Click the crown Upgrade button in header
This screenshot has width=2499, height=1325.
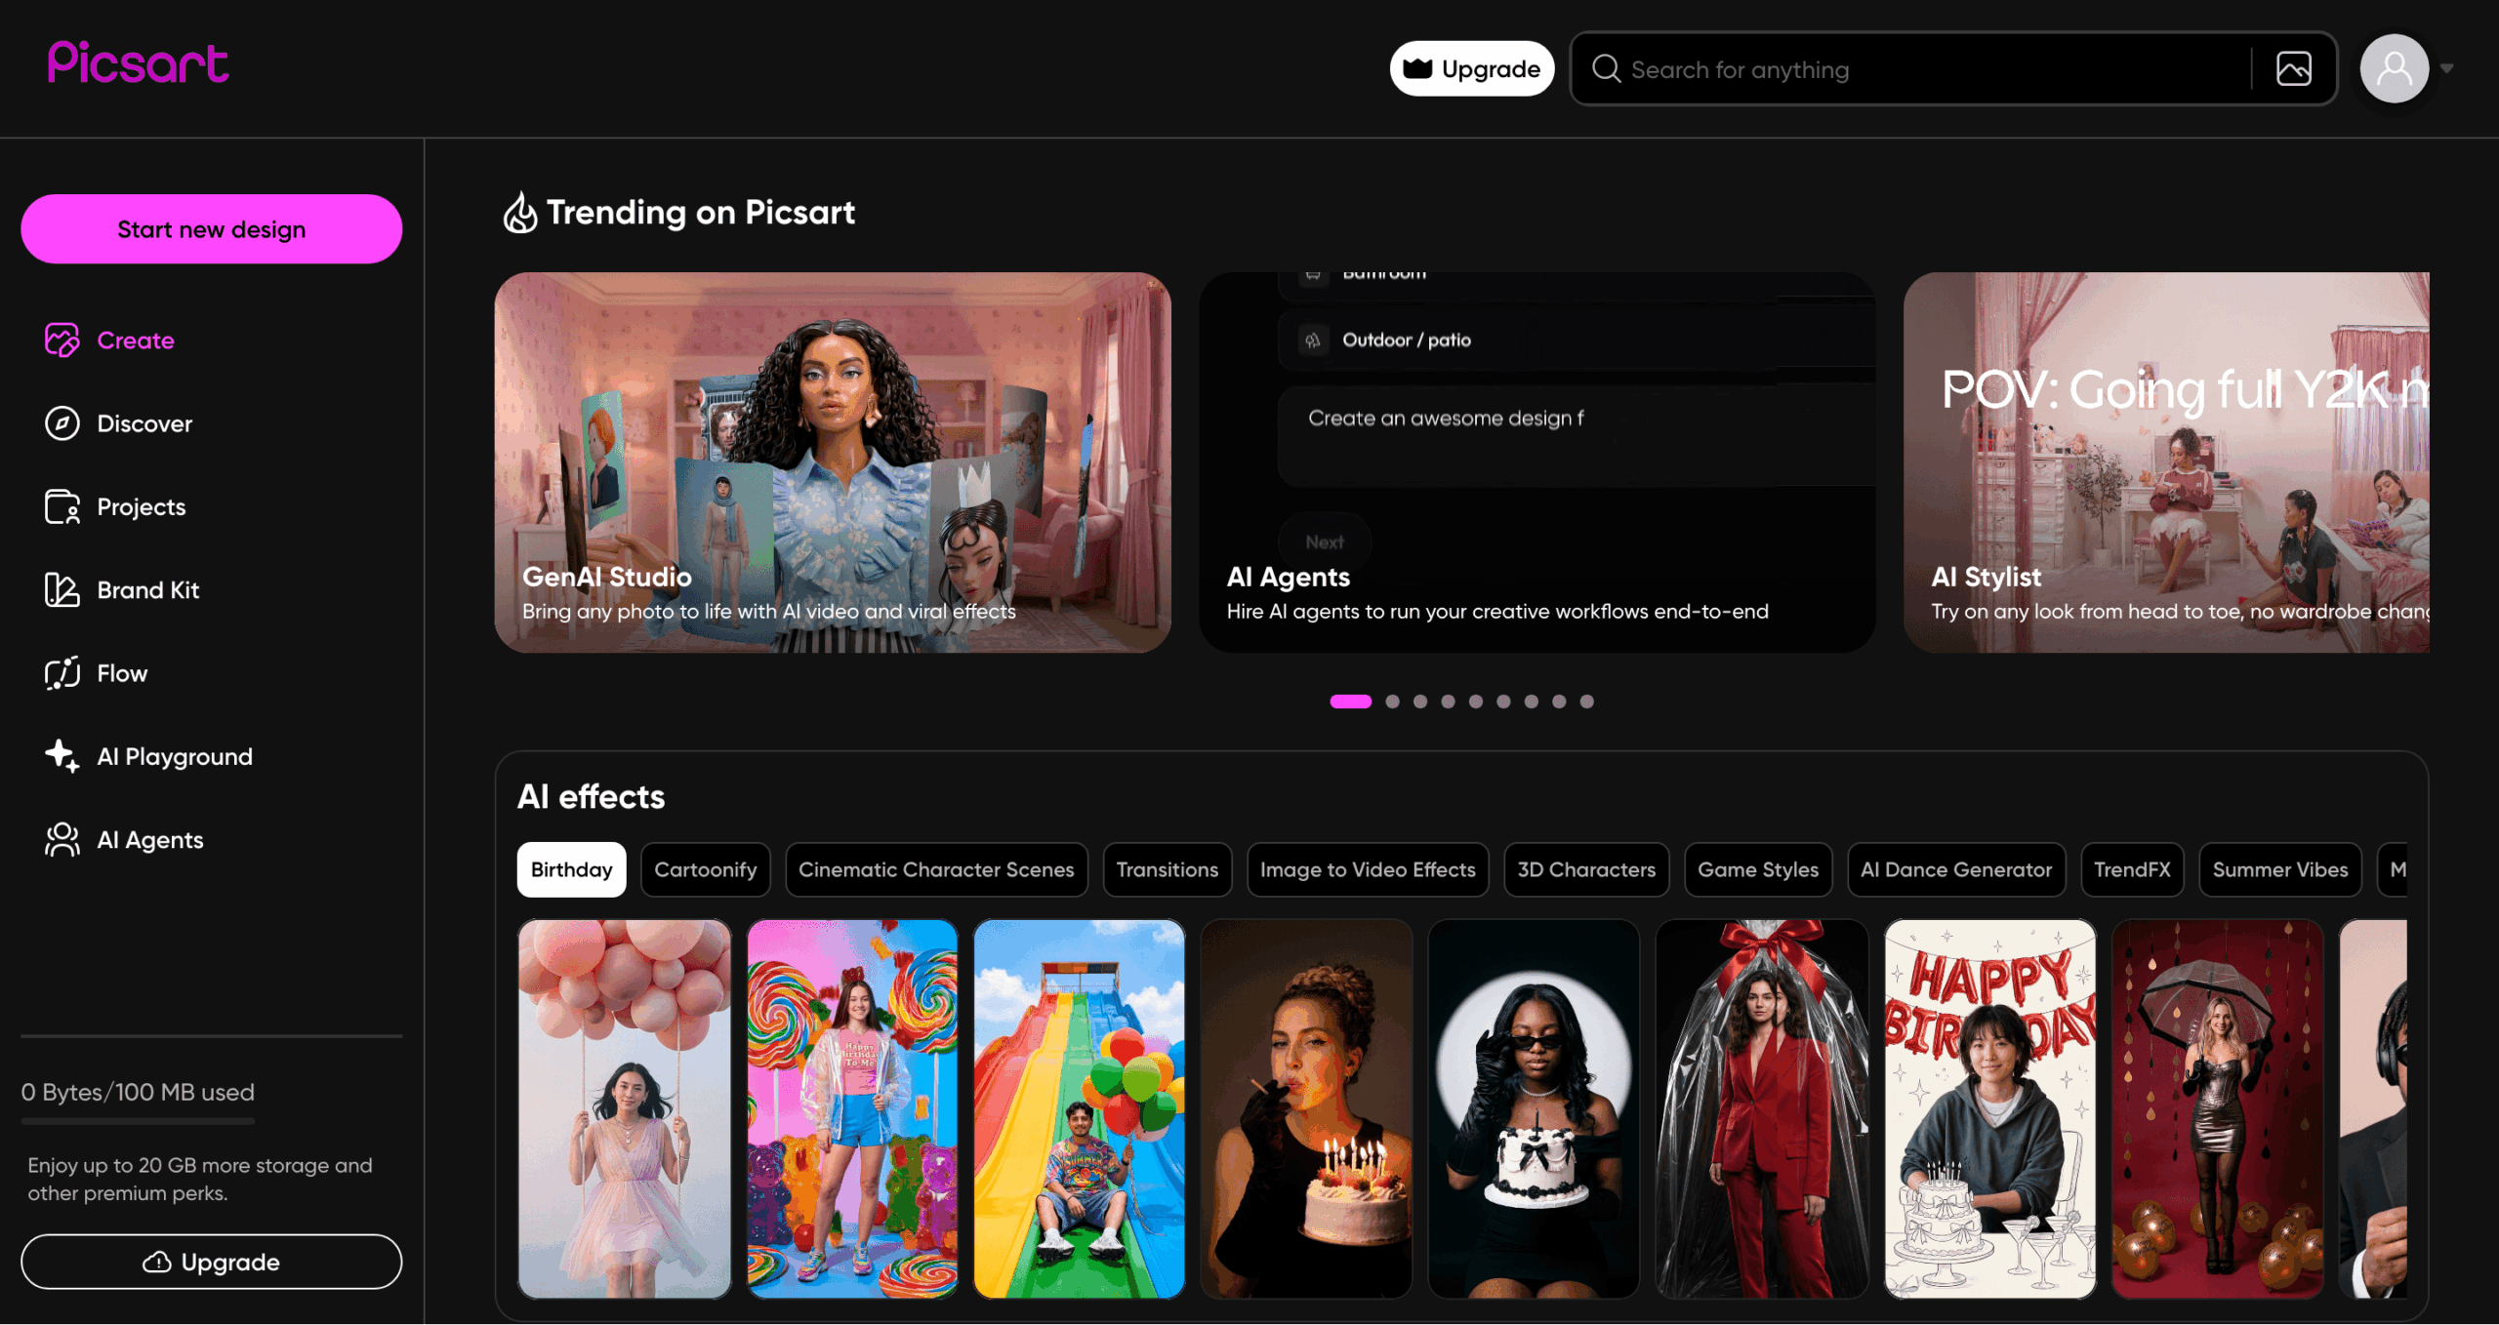point(1471,68)
